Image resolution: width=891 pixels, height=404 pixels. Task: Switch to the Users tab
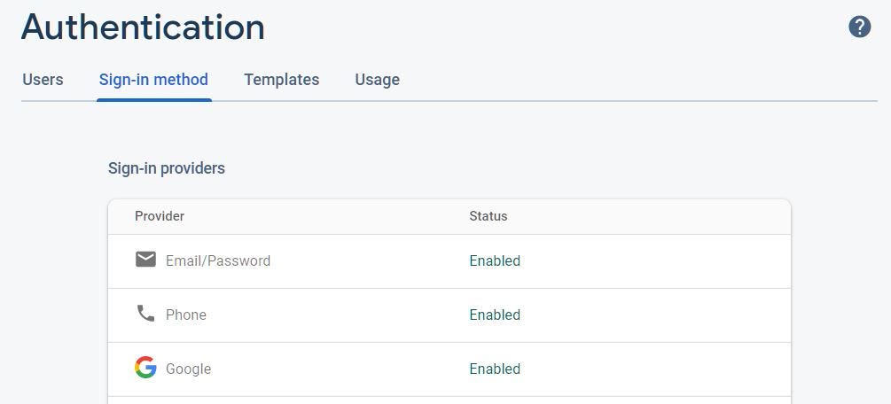(x=43, y=80)
